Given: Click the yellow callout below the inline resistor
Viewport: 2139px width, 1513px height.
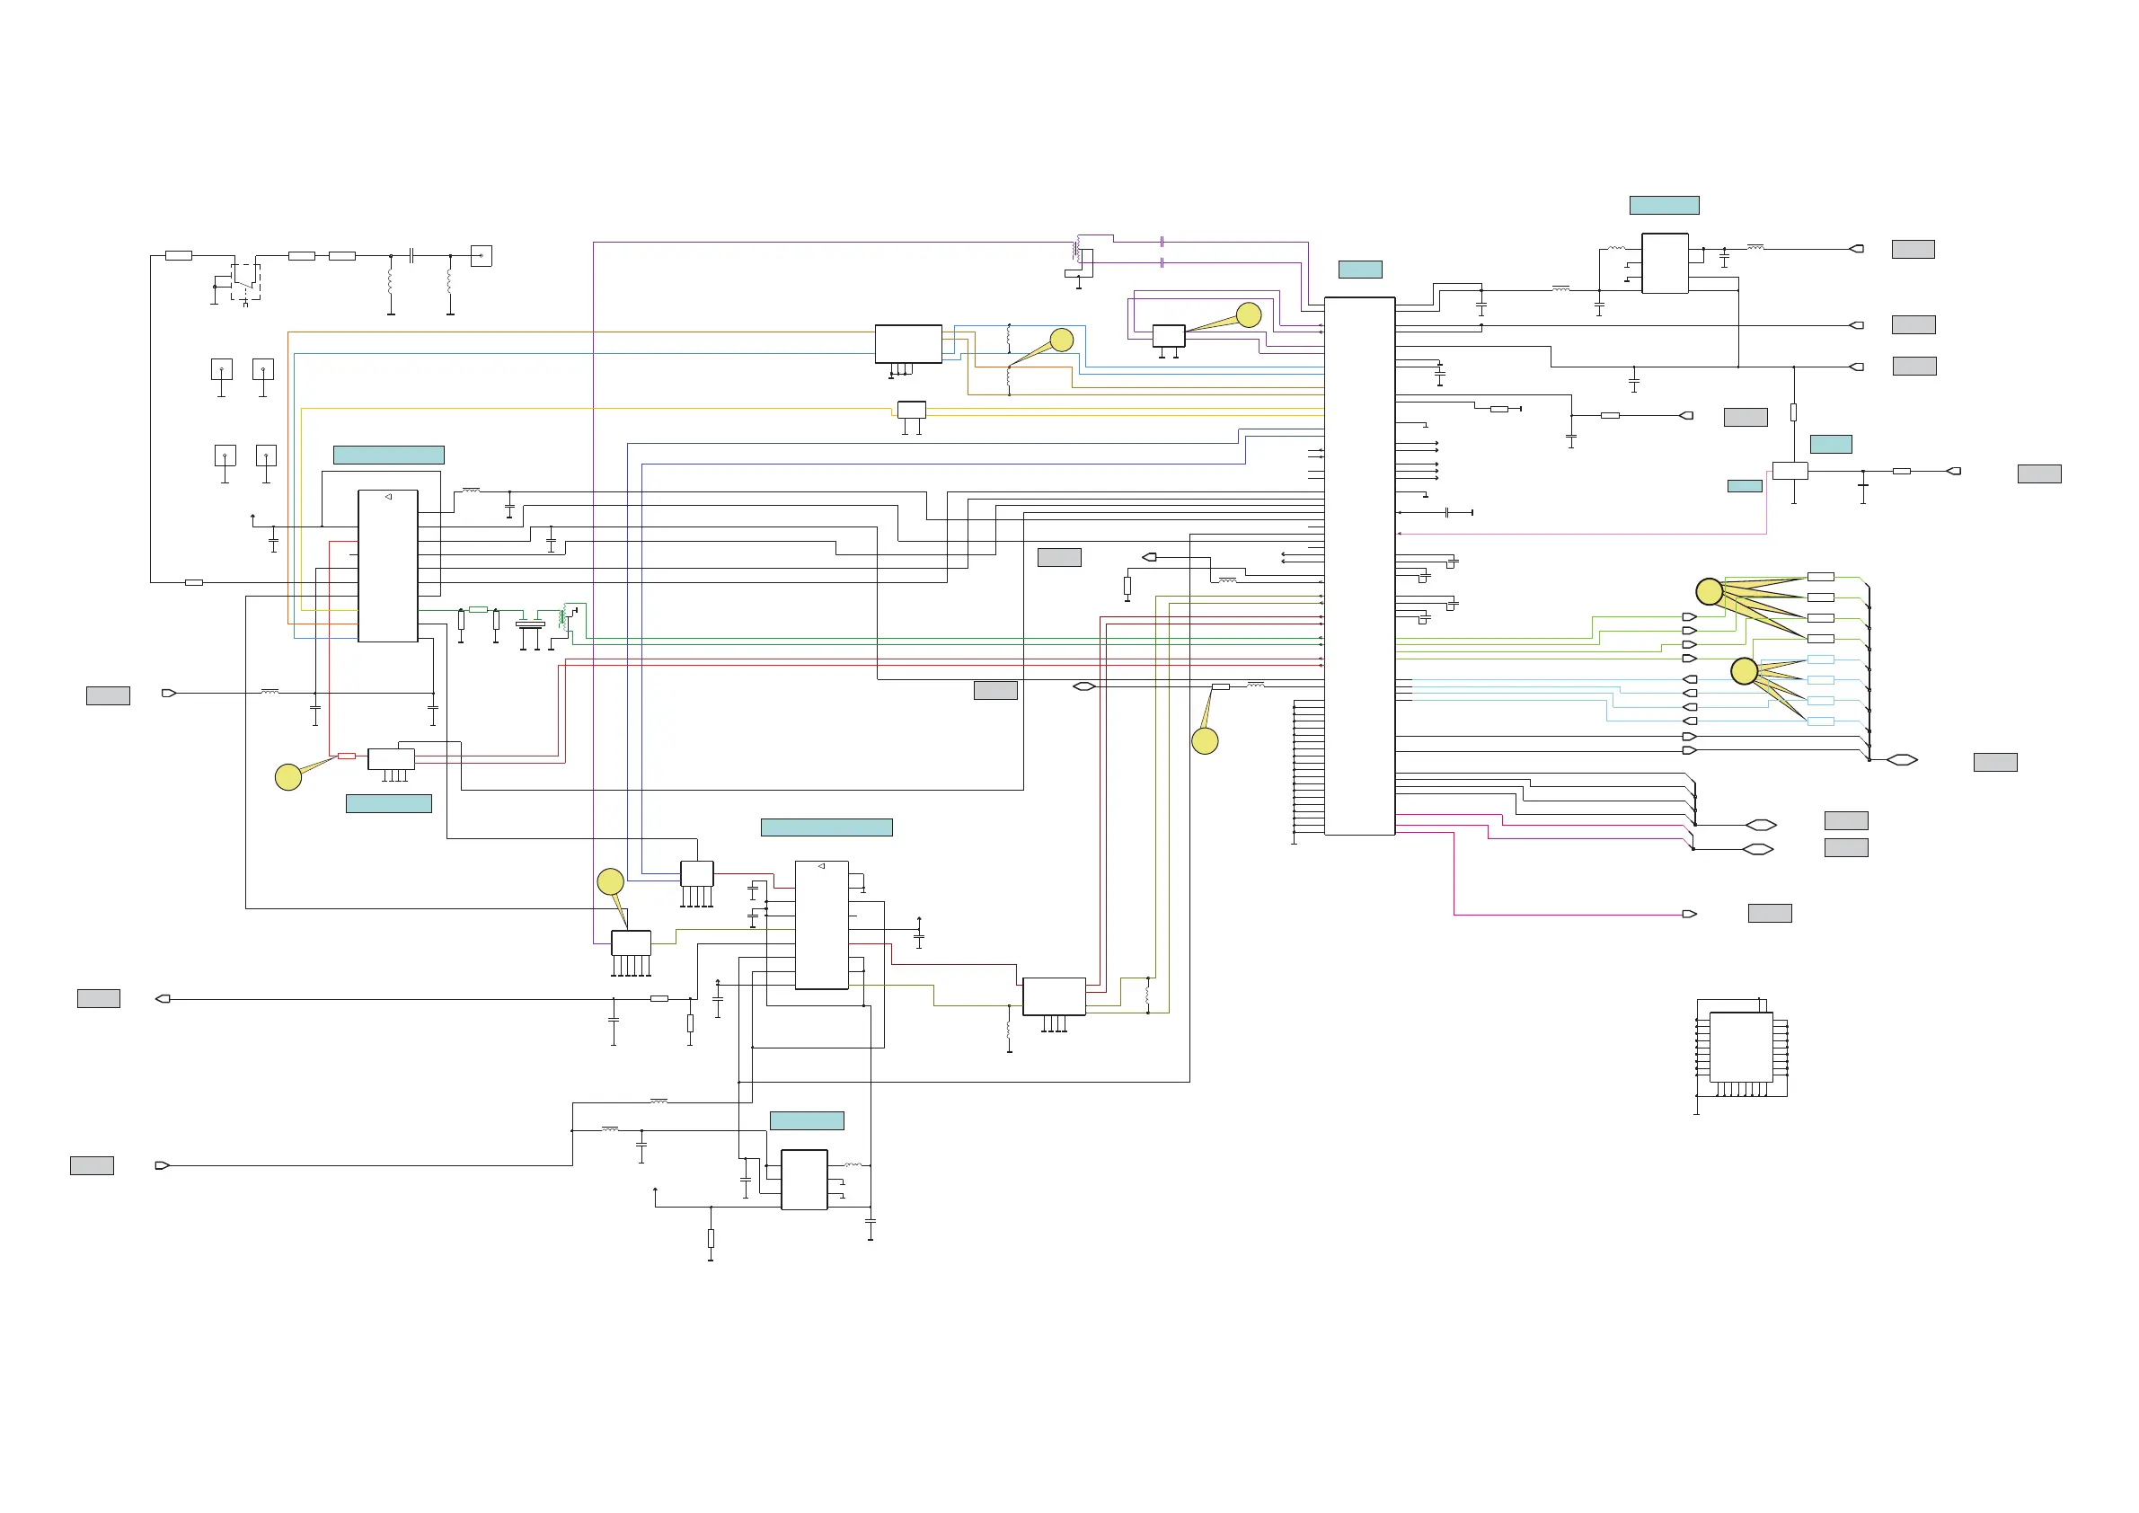Looking at the screenshot, I should [1205, 740].
